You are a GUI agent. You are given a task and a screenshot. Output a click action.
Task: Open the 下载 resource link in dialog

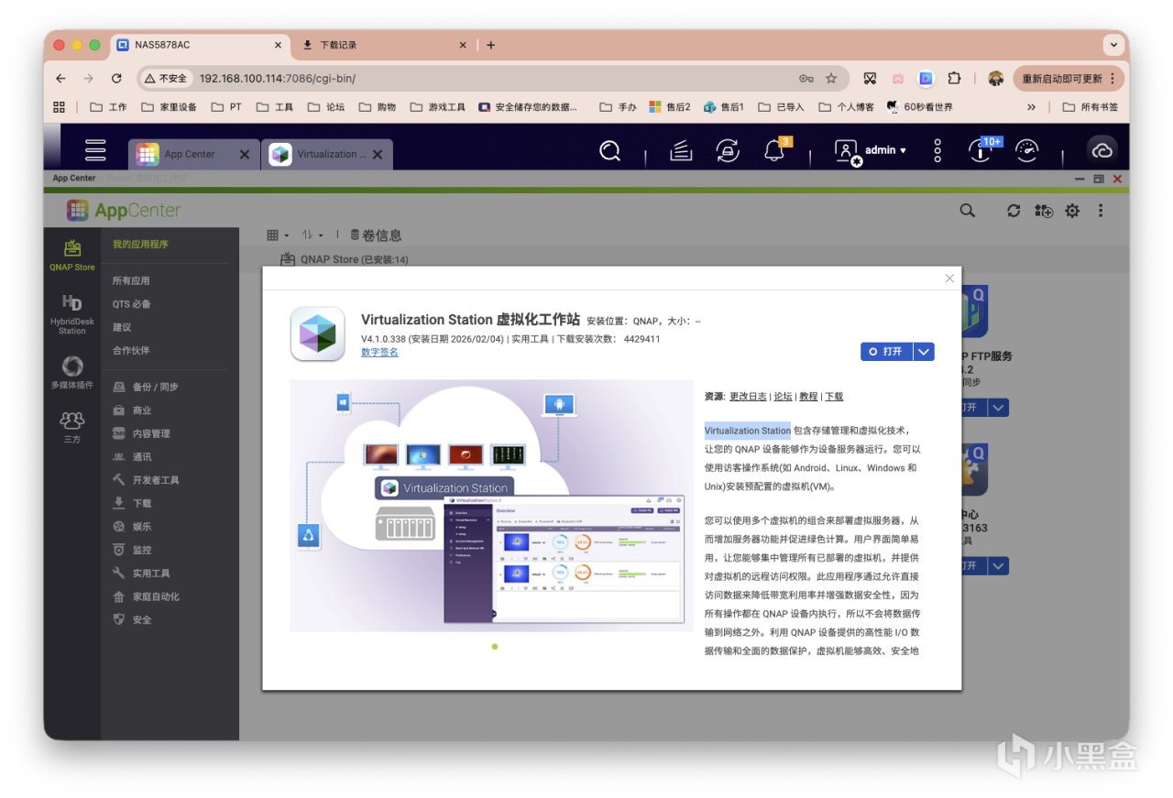point(834,397)
